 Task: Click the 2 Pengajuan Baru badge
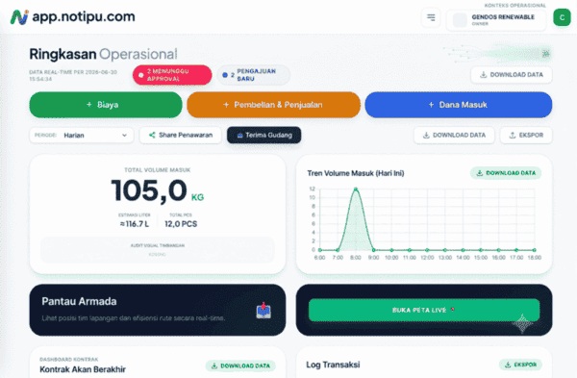pos(253,75)
